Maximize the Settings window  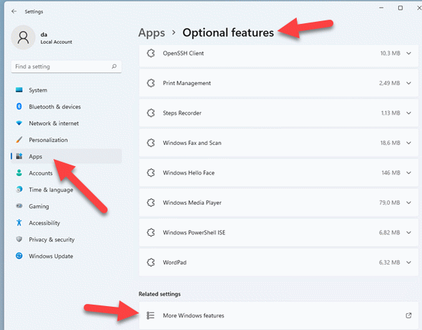pos(400,8)
